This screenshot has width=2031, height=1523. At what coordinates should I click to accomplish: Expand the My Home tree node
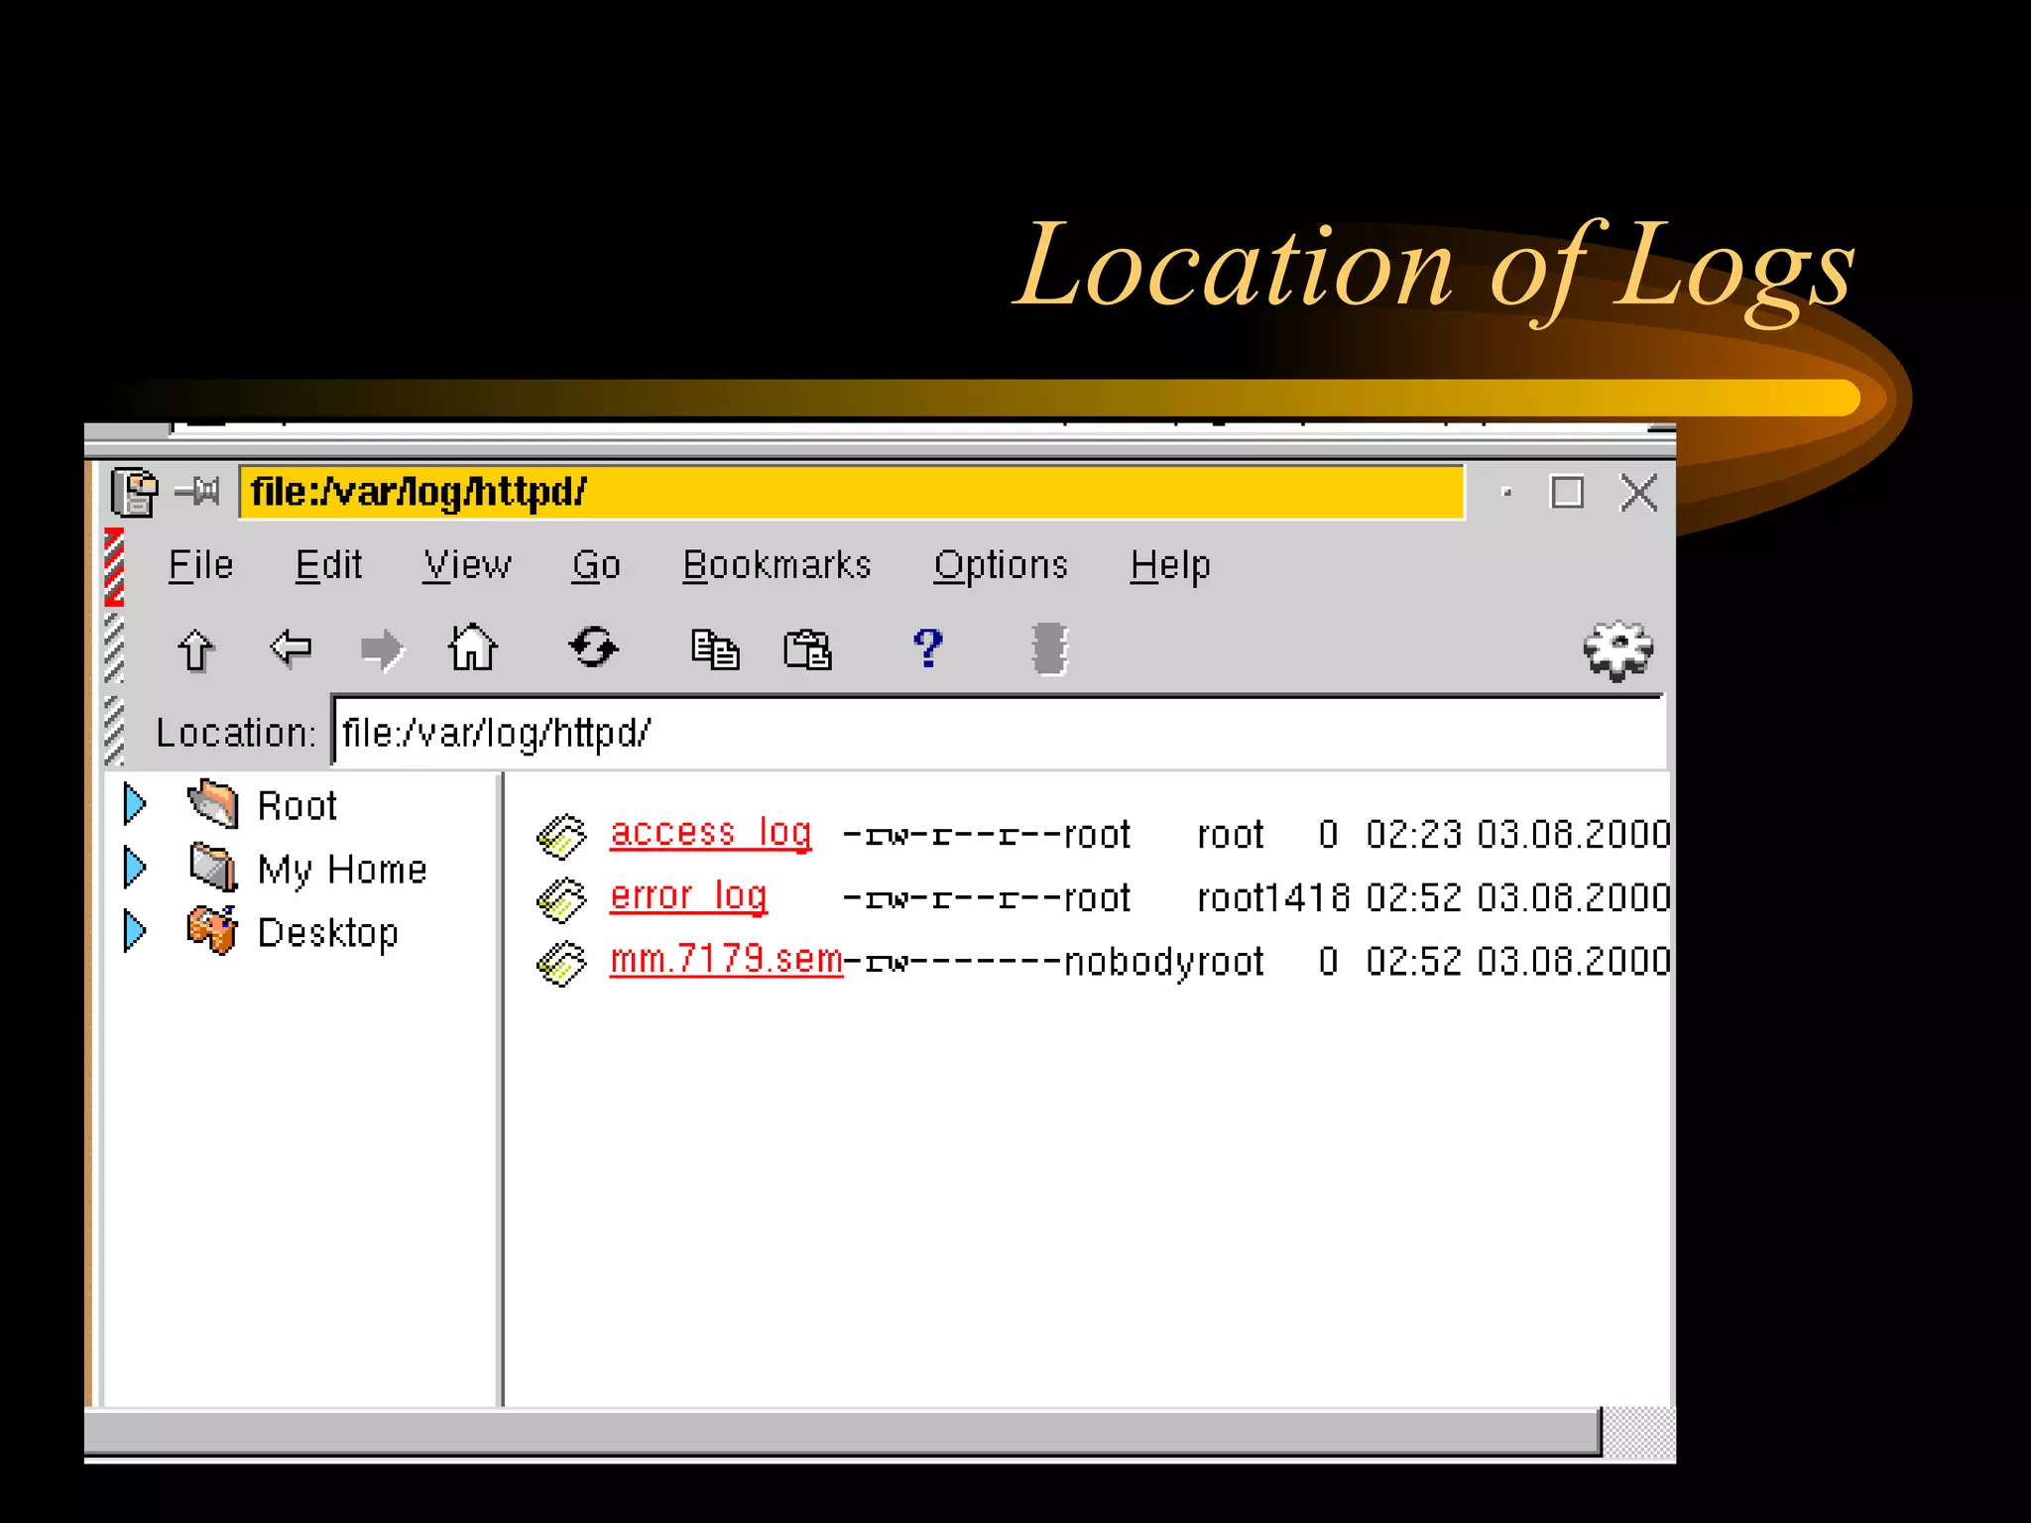tap(135, 867)
